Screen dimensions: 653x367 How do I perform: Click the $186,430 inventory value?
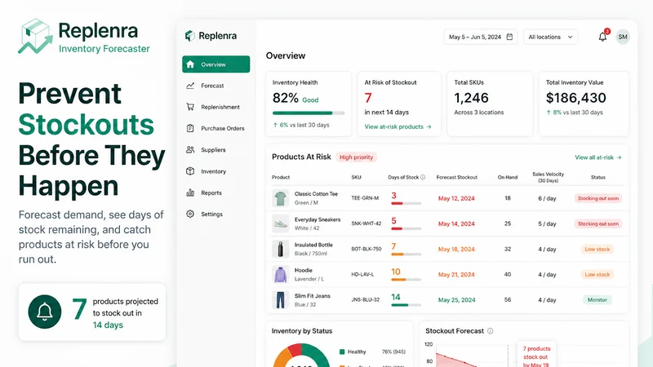576,98
